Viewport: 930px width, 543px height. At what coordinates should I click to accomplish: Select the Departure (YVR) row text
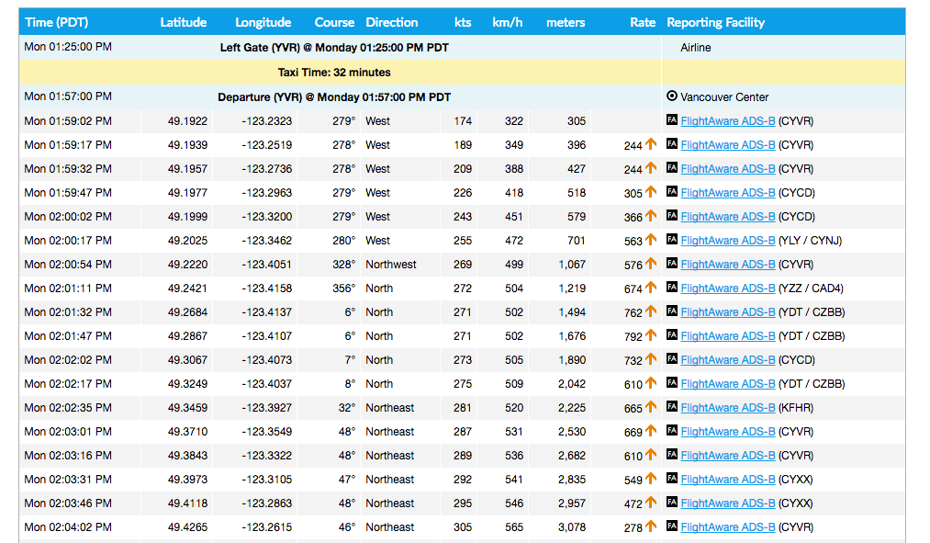tap(334, 96)
